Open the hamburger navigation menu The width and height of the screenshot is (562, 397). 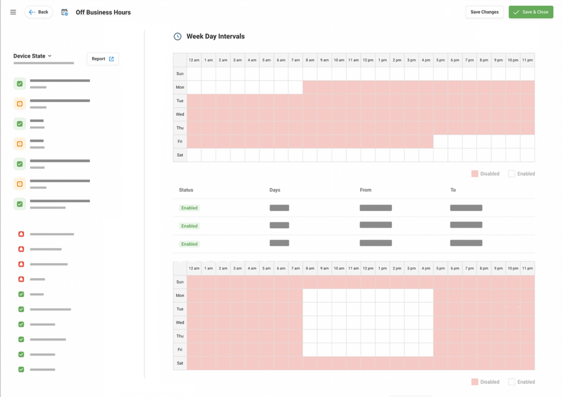point(13,12)
